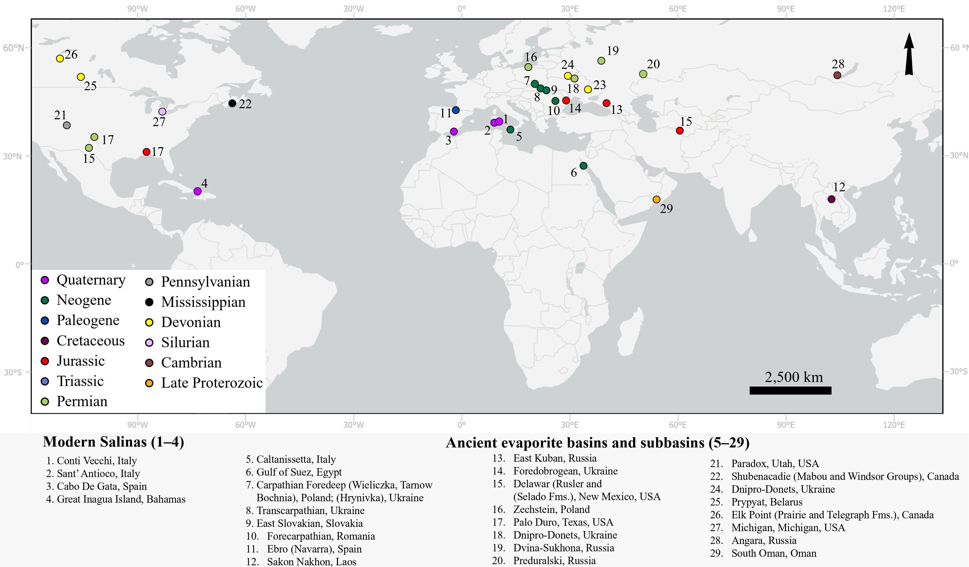The width and height of the screenshot is (969, 567).
Task: Click the "Ancient evaporite basins and subbasins" heading
Action: tap(598, 443)
